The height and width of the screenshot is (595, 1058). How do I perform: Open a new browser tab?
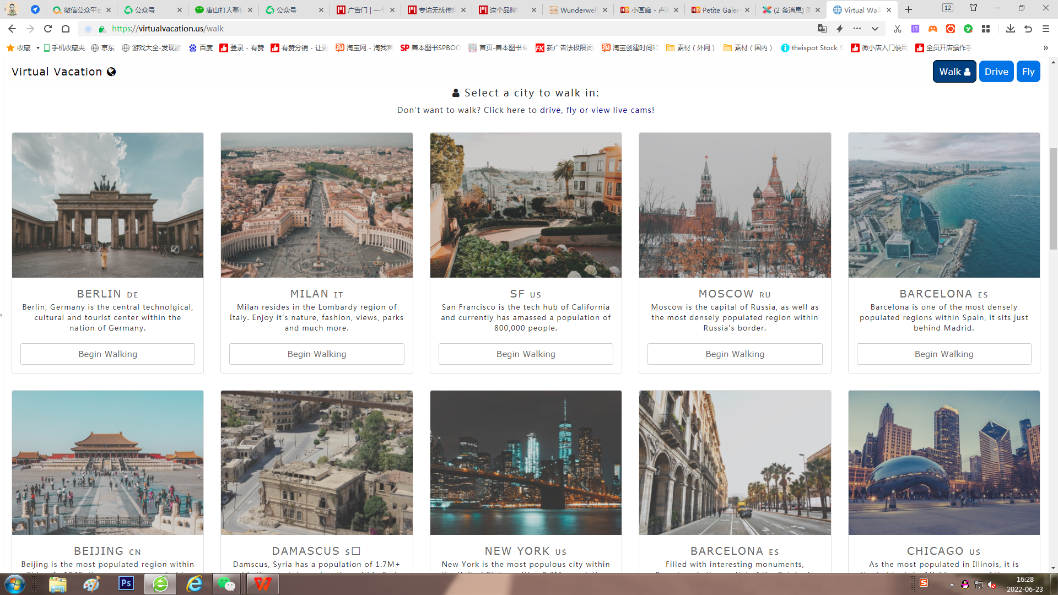(x=909, y=10)
